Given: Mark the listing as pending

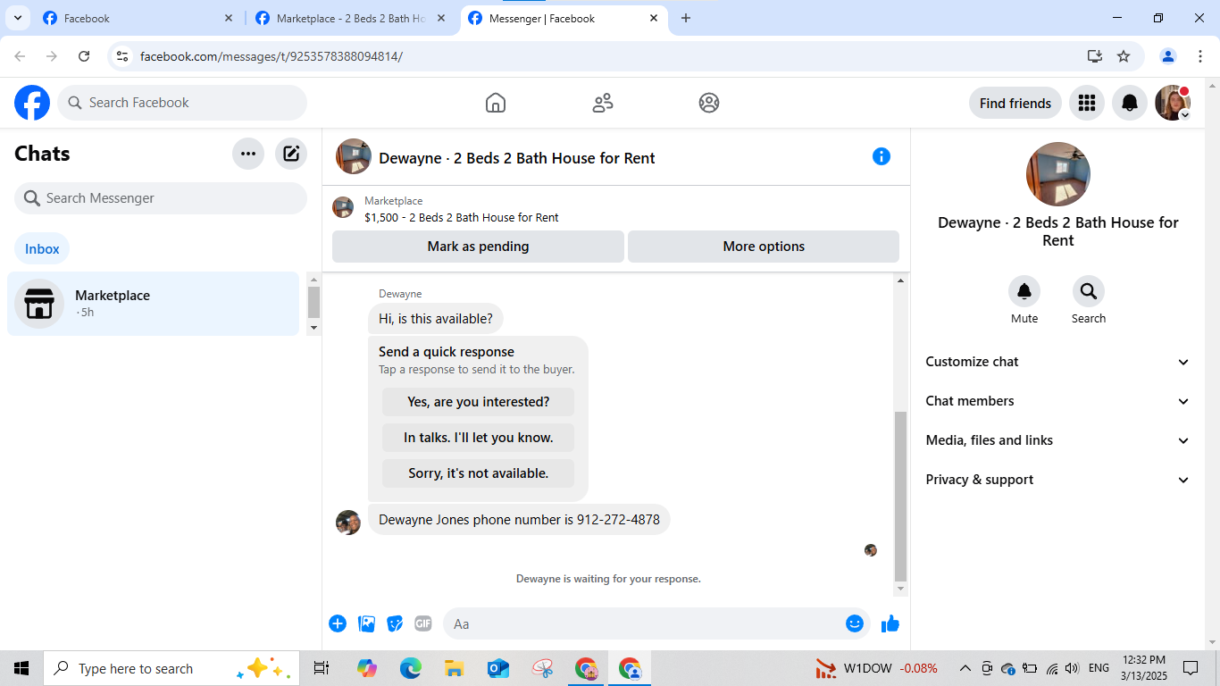Looking at the screenshot, I should point(478,247).
